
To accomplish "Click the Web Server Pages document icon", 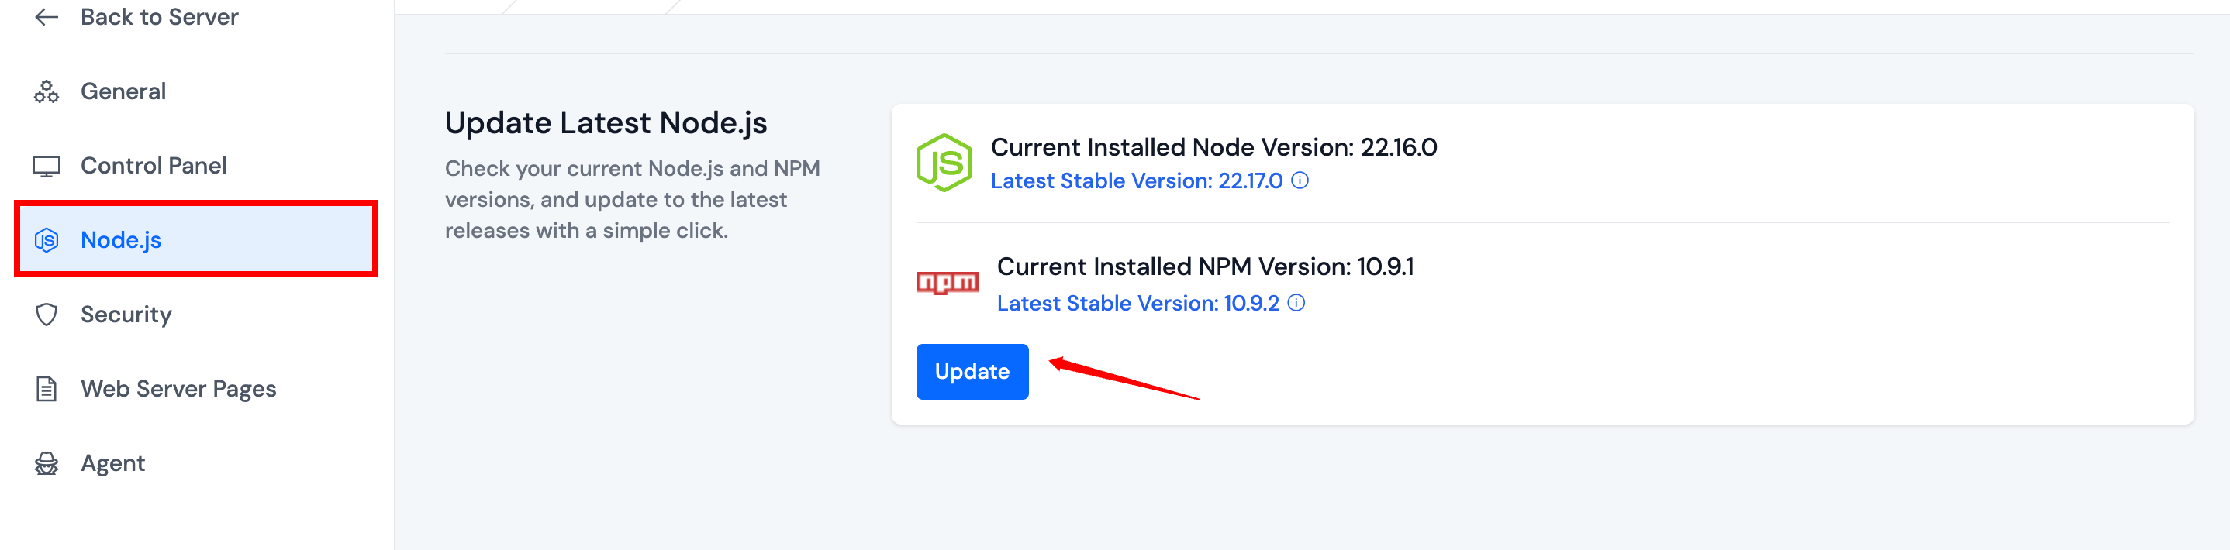I will [x=47, y=389].
